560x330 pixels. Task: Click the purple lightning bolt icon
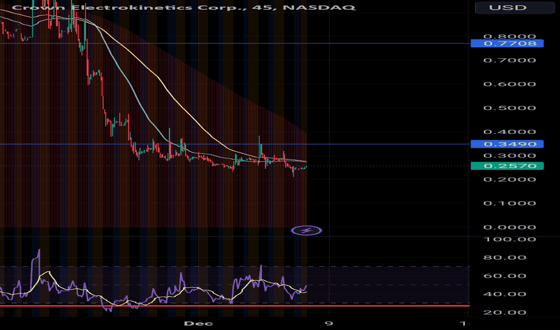[x=306, y=230]
